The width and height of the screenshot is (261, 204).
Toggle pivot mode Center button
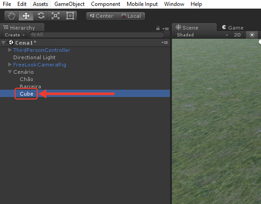pyautogui.click(x=101, y=16)
